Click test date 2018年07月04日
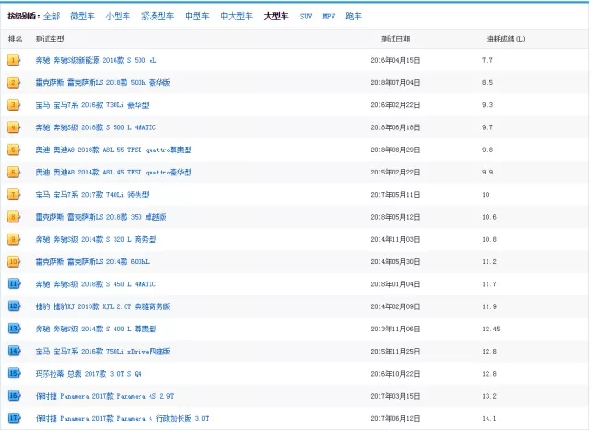 click(x=395, y=82)
